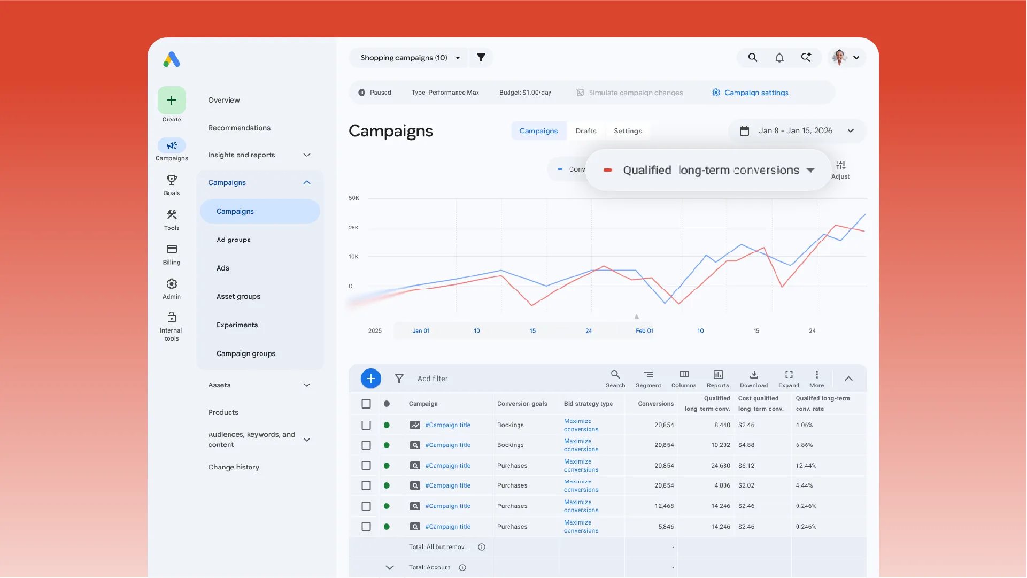This screenshot has height=578, width=1027.
Task: Open the Columns tool
Action: point(684,379)
